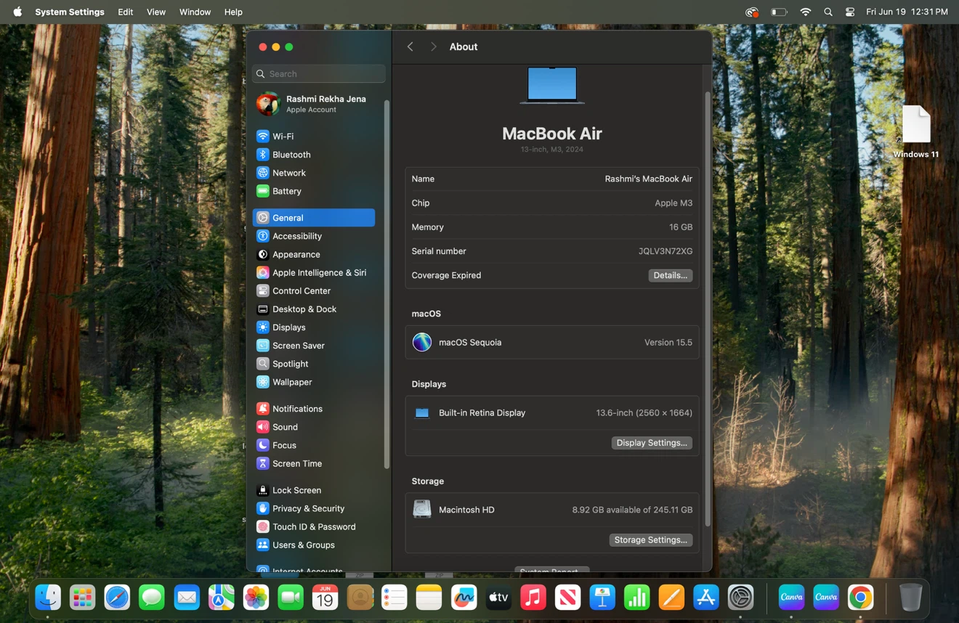
Task: Click the sidebar vertical scrollbar
Action: 387,283
